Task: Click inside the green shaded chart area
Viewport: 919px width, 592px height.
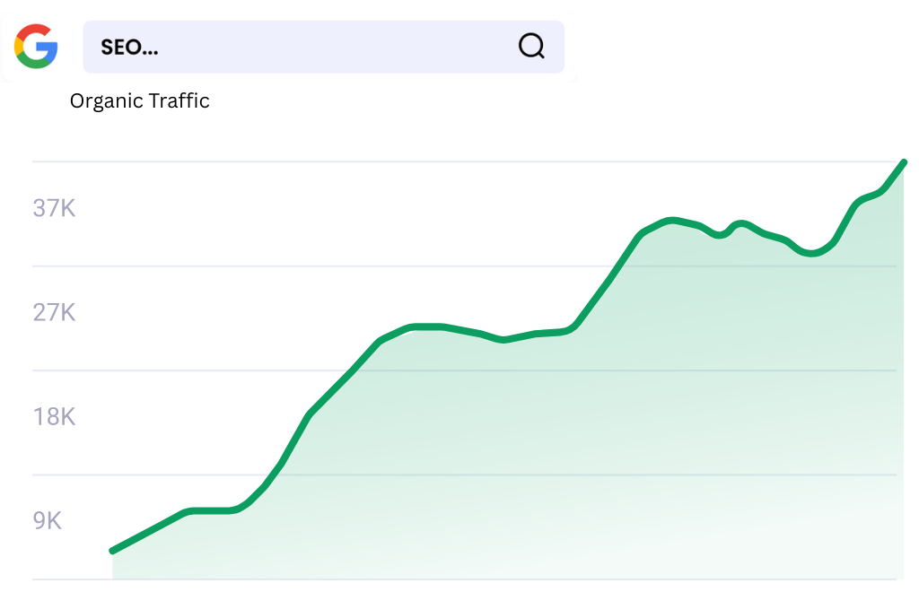Action: pyautogui.click(x=538, y=448)
